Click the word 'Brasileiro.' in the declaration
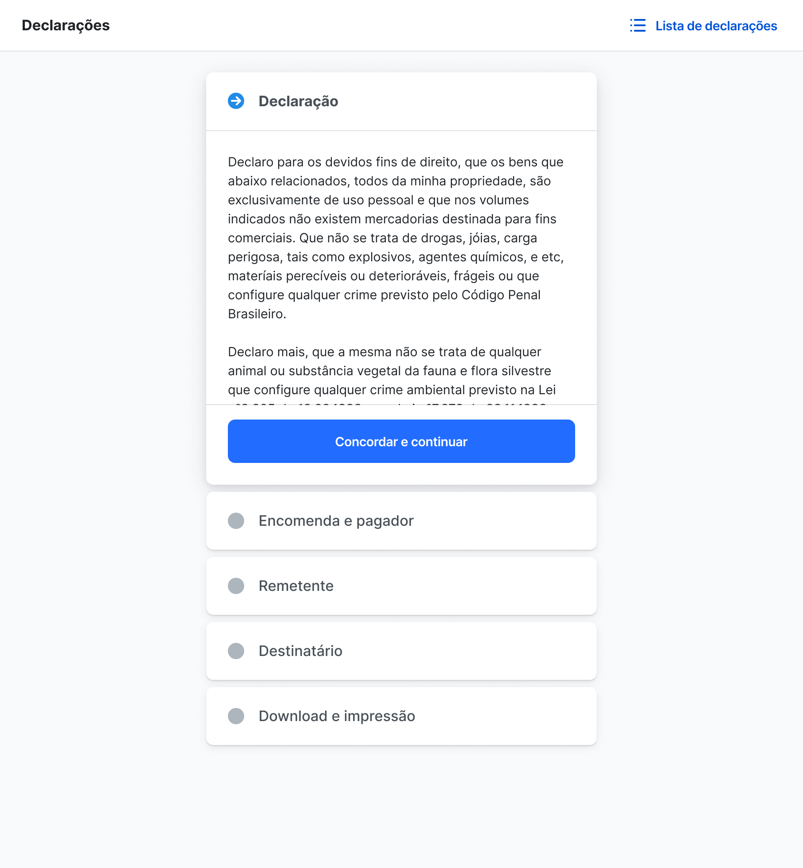803x868 pixels. 257,314
